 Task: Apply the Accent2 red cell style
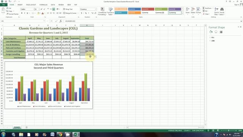click(148, 9)
